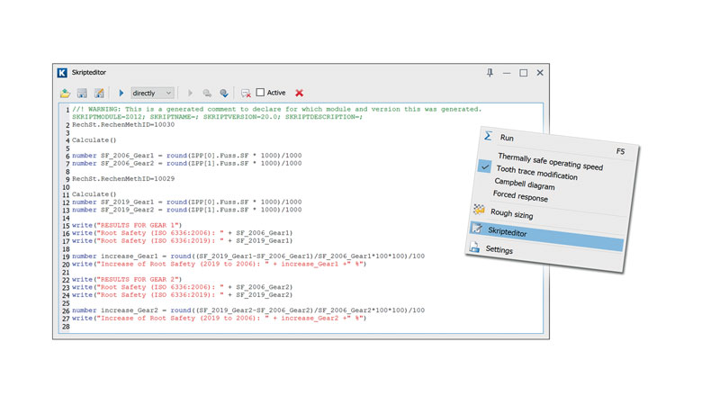
Task: Click the comment with red x icon
Action: (246, 94)
